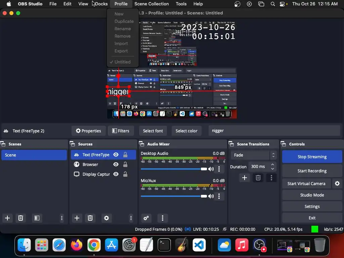Open Sources dock three-dot menu
344x258 pixels.
[x=131, y=218]
